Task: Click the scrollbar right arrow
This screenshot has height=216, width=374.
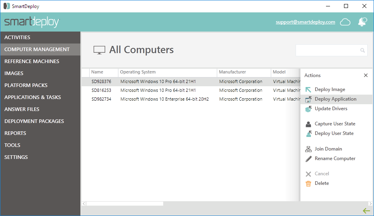Action: point(370,204)
